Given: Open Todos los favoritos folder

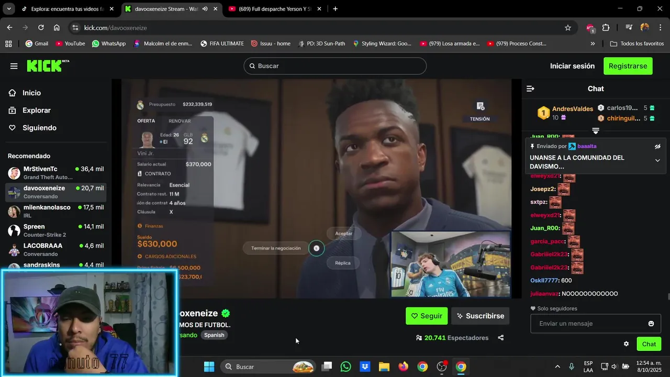Looking at the screenshot, I should [637, 43].
